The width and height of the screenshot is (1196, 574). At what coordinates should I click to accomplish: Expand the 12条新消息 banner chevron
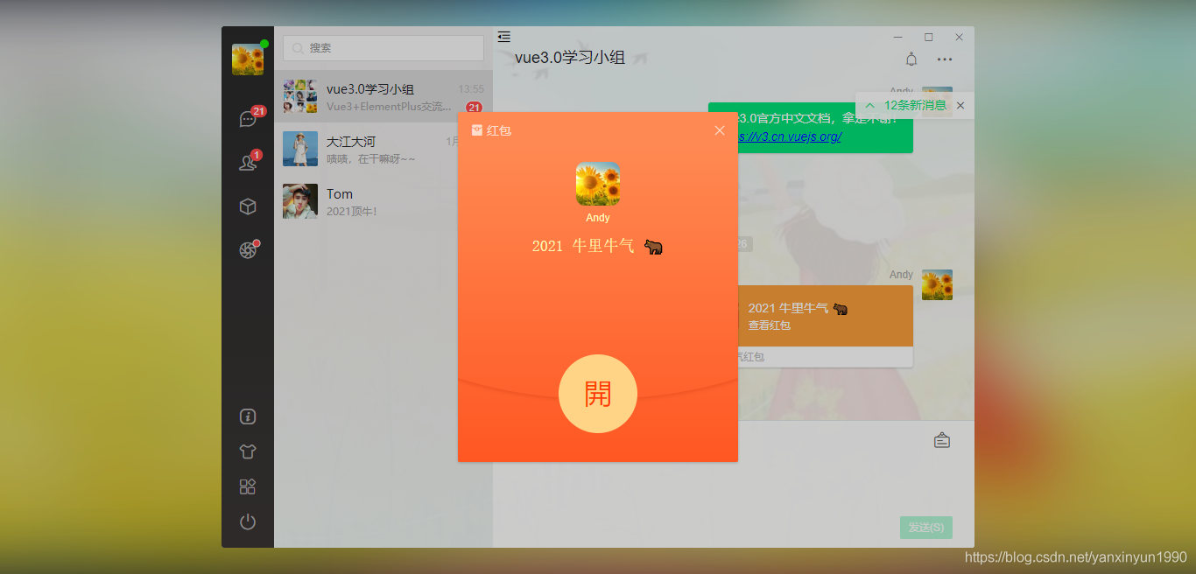(x=869, y=105)
